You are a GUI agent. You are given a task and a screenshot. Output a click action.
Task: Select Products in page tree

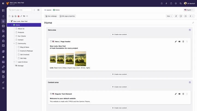coord(21,32)
